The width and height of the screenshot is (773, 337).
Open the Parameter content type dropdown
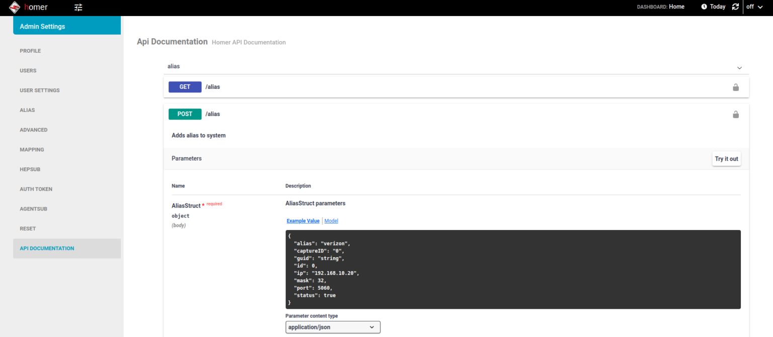click(333, 327)
